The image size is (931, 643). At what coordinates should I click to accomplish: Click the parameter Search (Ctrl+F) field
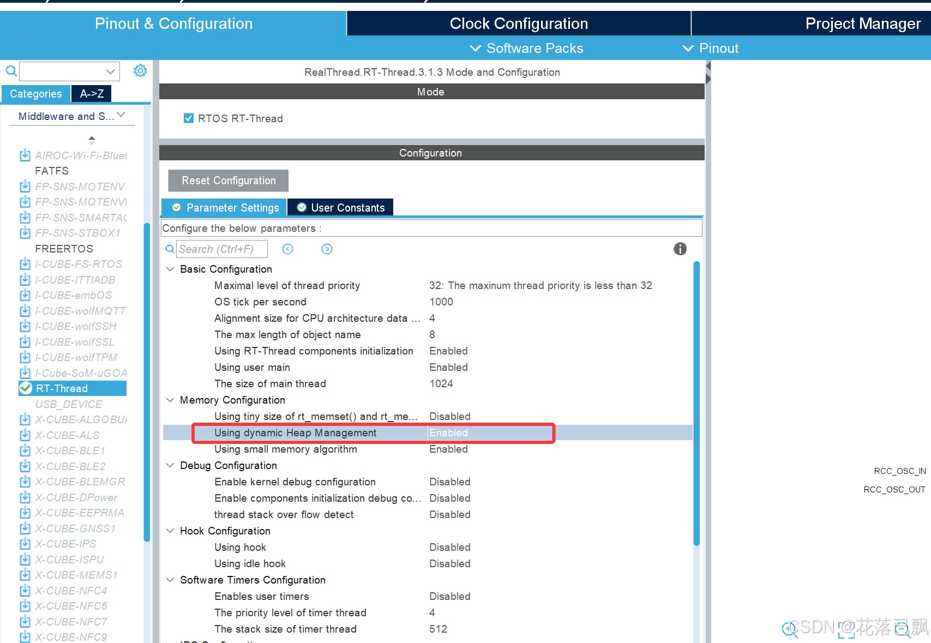(222, 249)
